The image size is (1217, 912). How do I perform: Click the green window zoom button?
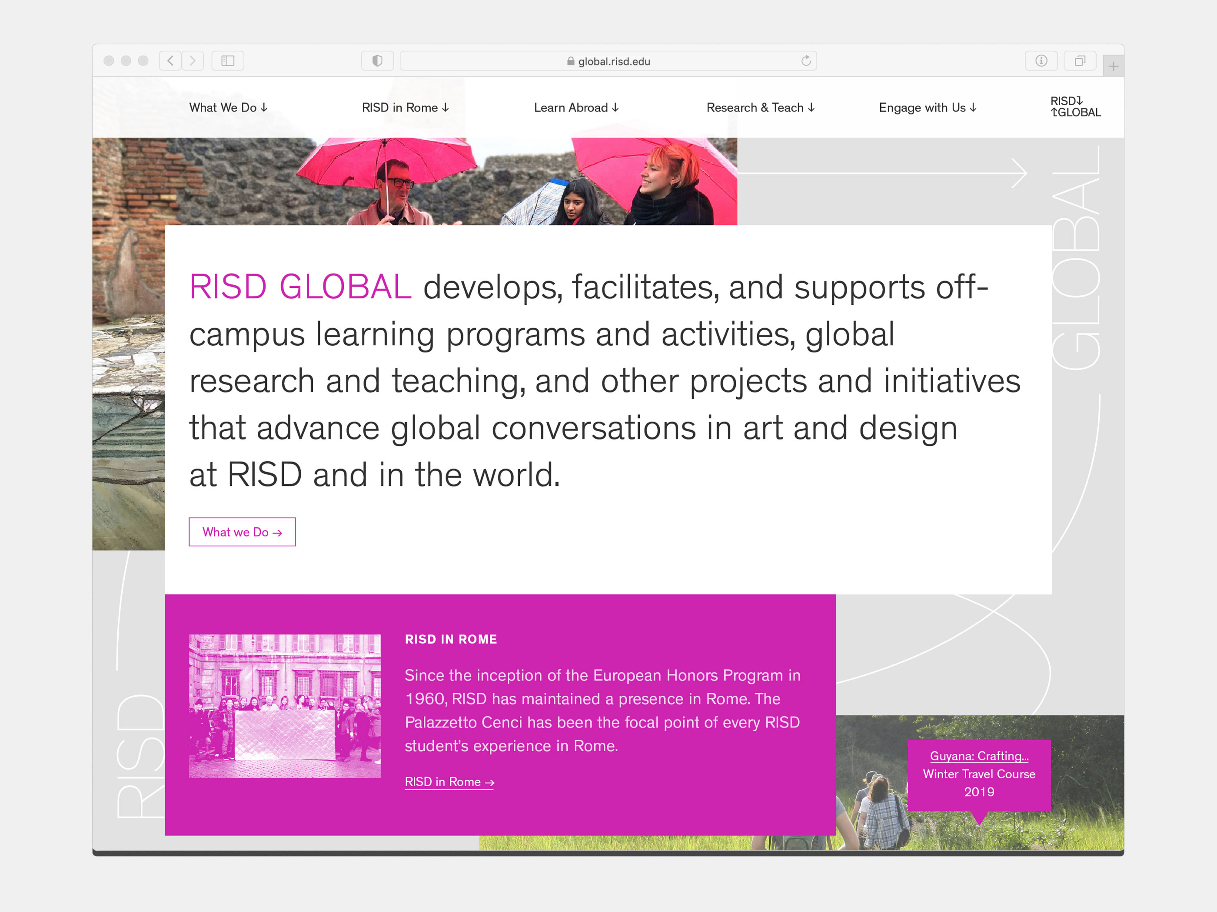click(x=143, y=60)
